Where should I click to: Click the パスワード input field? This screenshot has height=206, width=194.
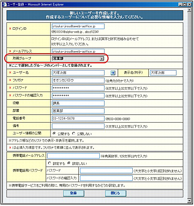coord(78,88)
